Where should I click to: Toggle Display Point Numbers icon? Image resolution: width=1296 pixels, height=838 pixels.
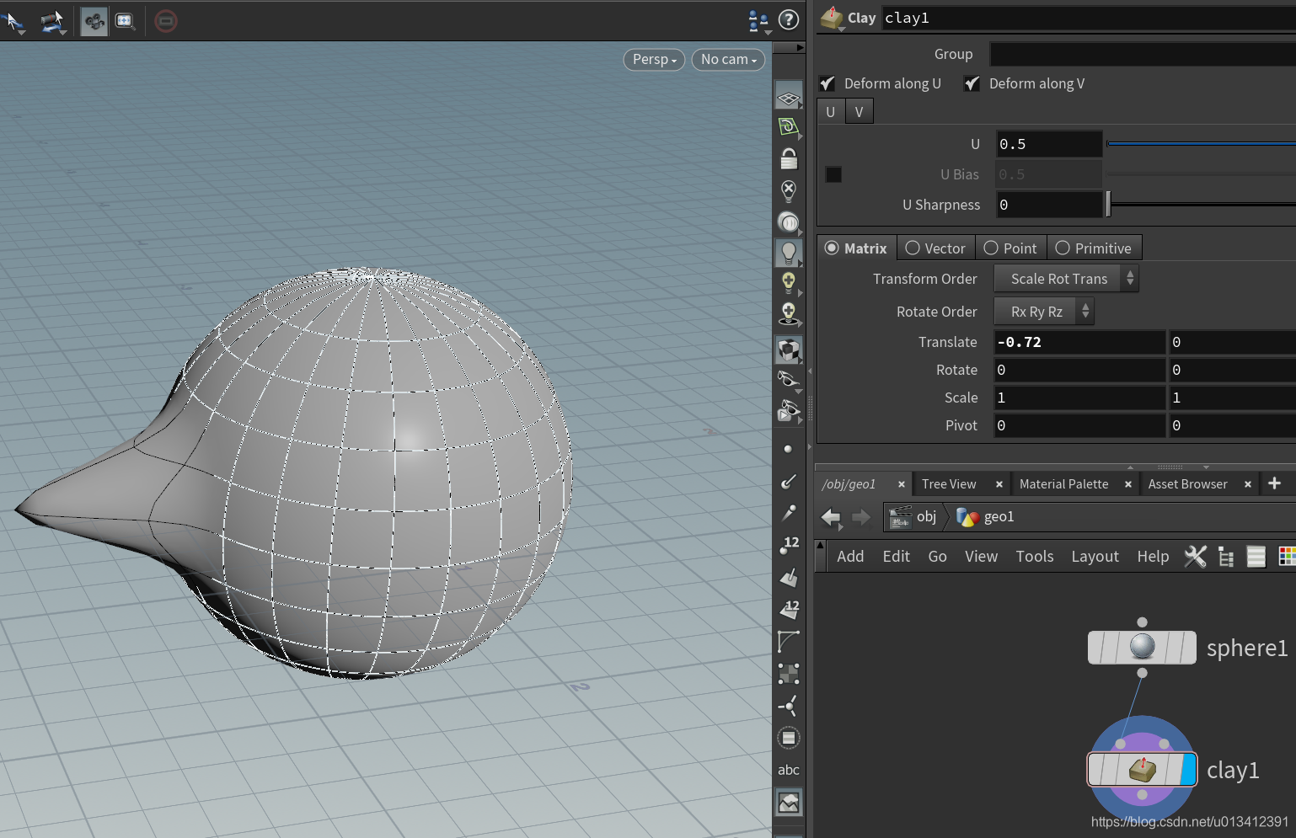tap(789, 545)
